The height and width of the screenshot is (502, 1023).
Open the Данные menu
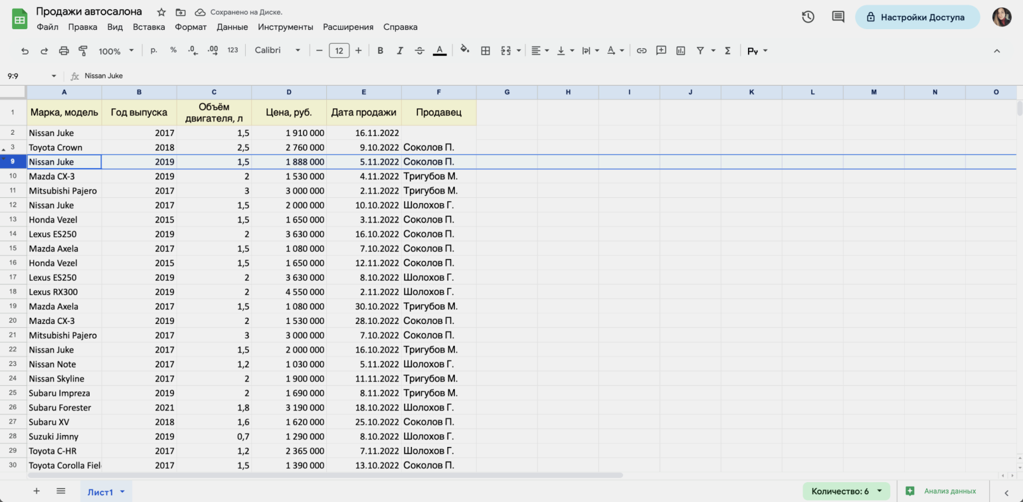coord(232,27)
